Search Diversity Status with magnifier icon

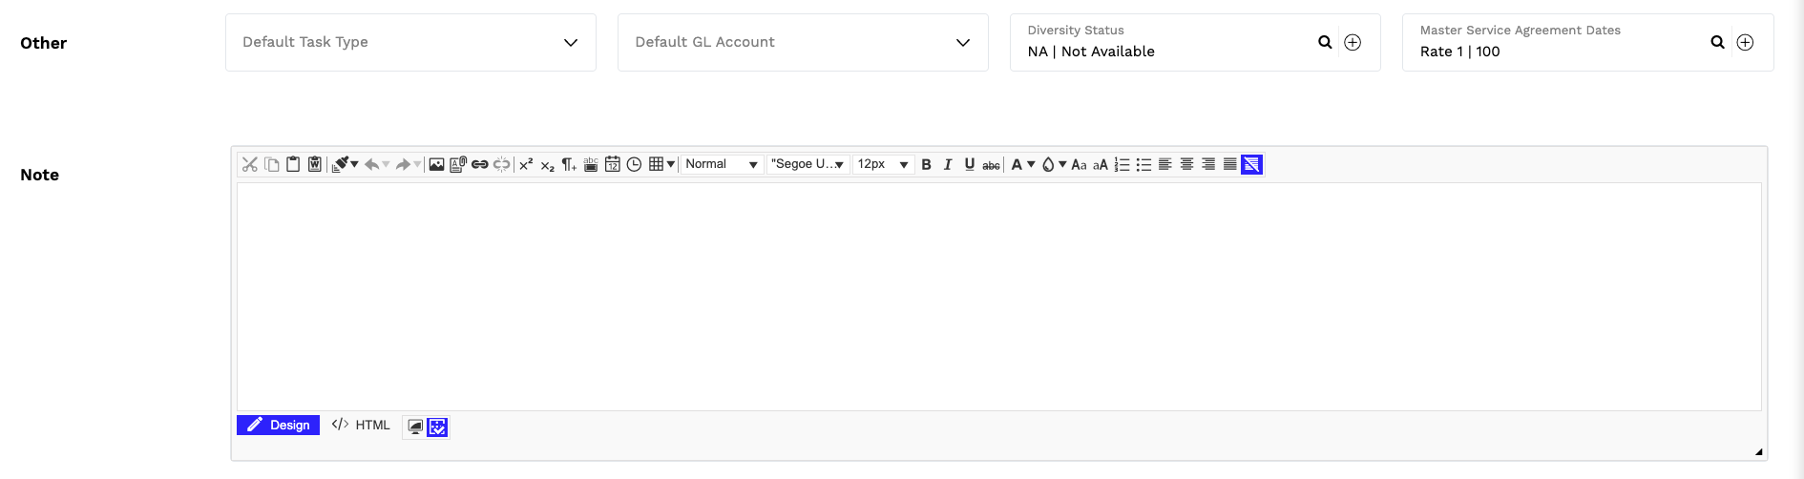tap(1325, 42)
